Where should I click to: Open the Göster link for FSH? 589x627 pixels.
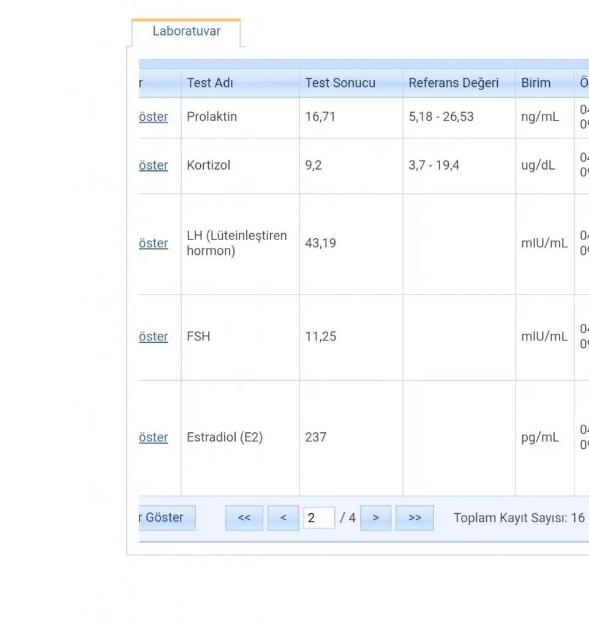[153, 337]
